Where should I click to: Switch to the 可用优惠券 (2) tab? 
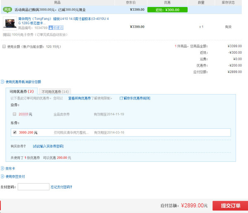[21, 91]
